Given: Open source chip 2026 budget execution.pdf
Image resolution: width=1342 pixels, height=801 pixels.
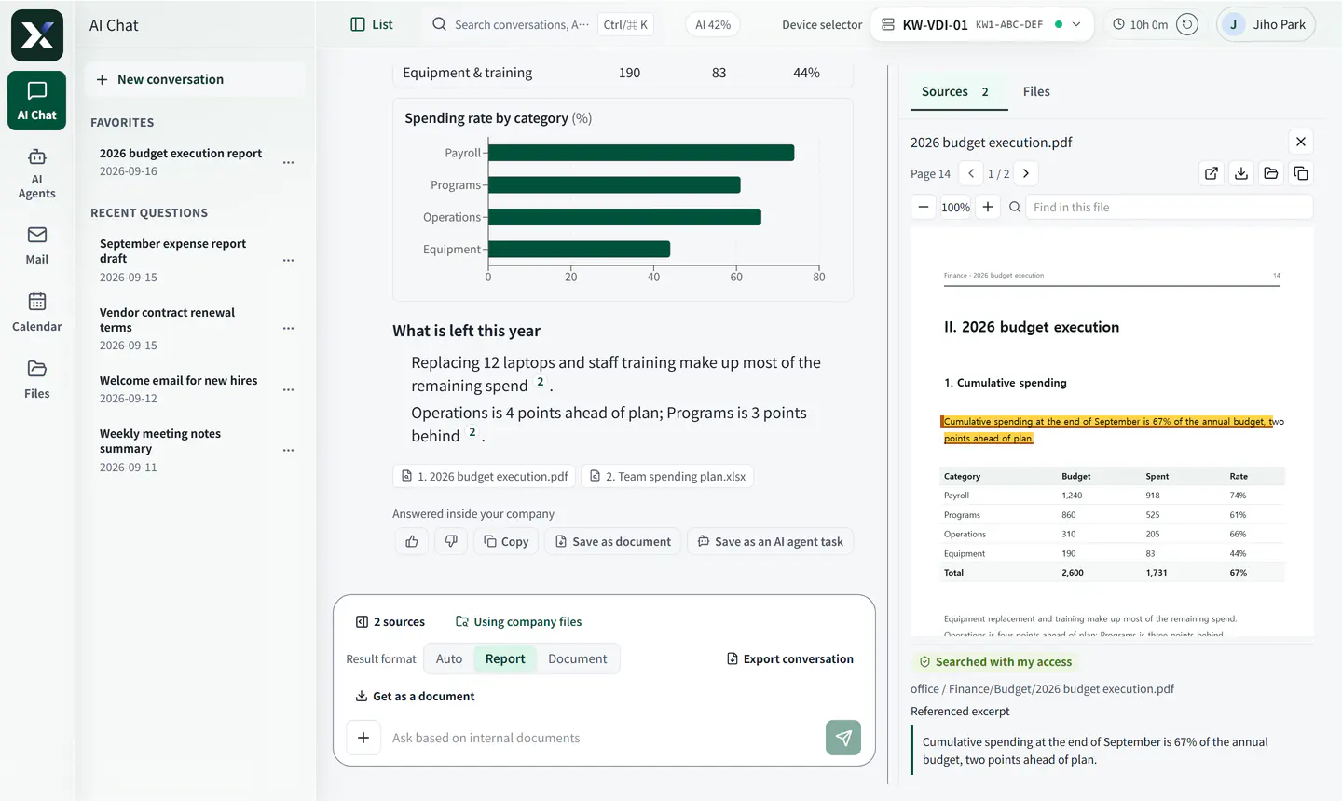Looking at the screenshot, I should tap(485, 476).
